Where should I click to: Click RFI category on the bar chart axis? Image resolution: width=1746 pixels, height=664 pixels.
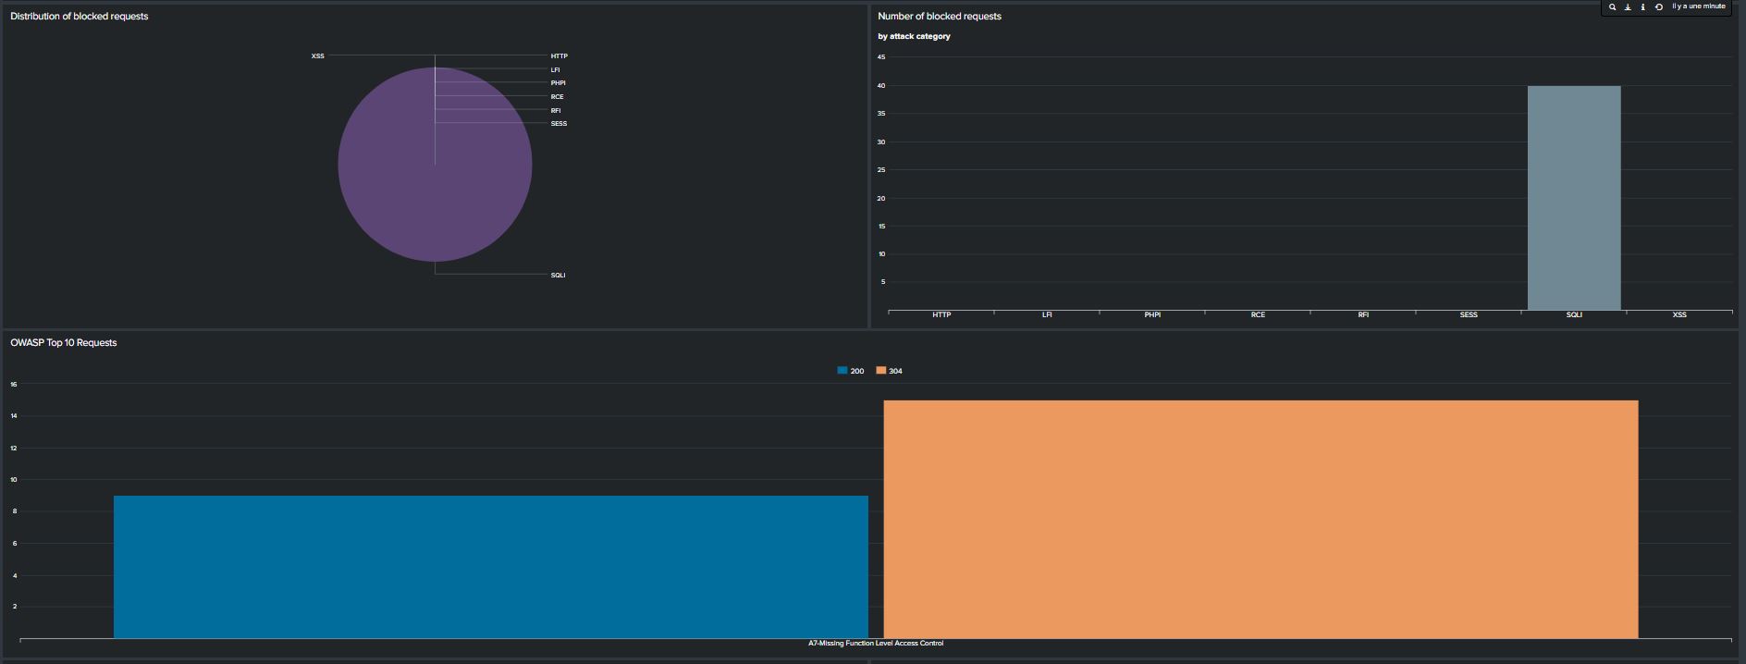pos(1363,315)
